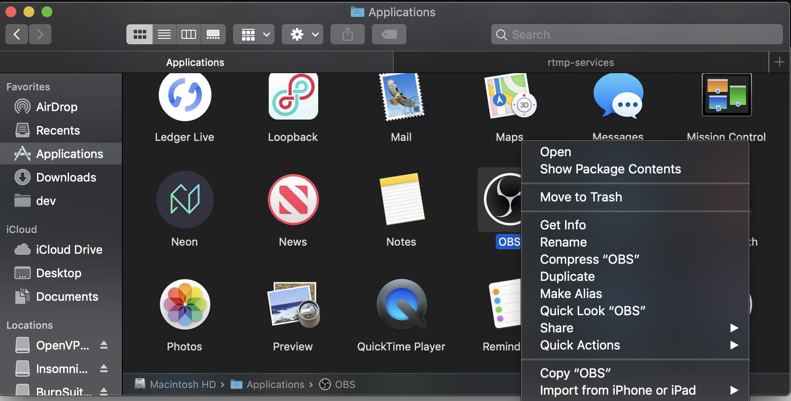Open the group-by arrangement dropdown

click(254, 34)
